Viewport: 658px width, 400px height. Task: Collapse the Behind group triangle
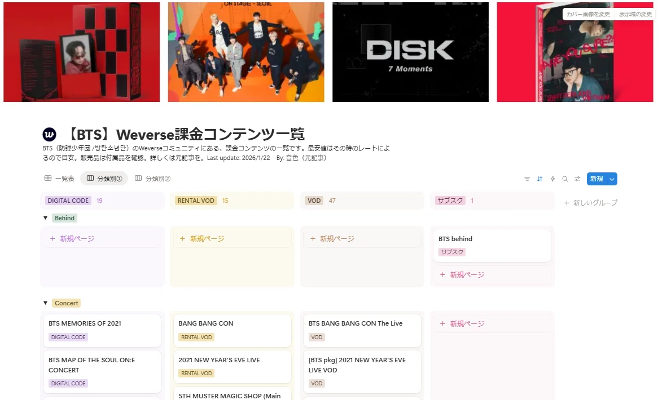click(45, 218)
